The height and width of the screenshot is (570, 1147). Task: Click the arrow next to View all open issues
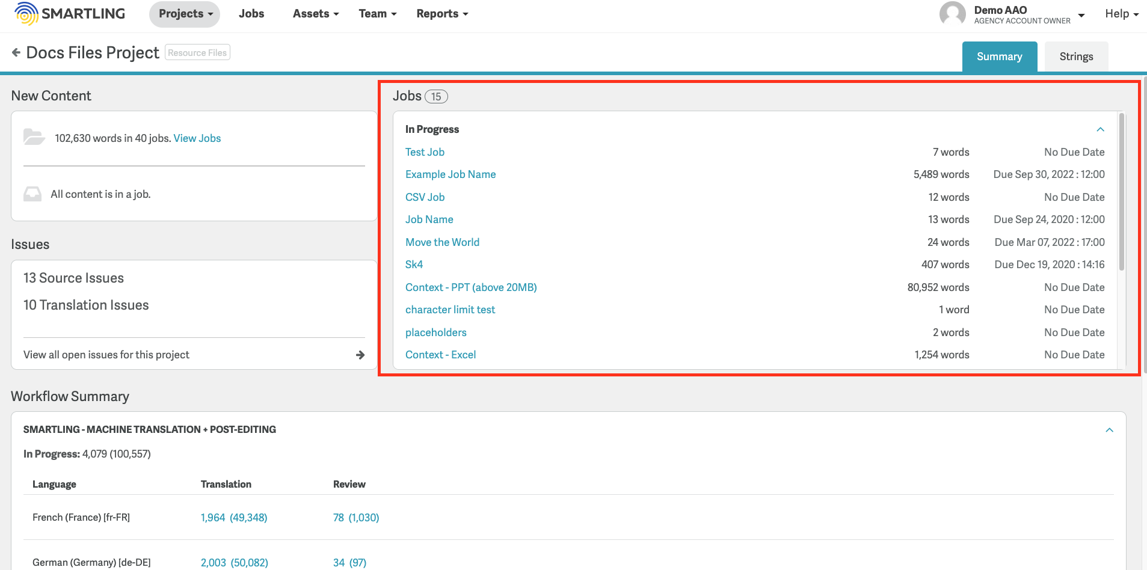tap(360, 355)
